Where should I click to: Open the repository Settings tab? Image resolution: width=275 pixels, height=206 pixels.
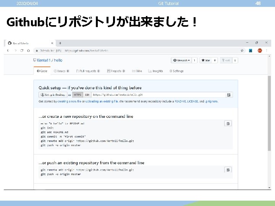coord(176,71)
